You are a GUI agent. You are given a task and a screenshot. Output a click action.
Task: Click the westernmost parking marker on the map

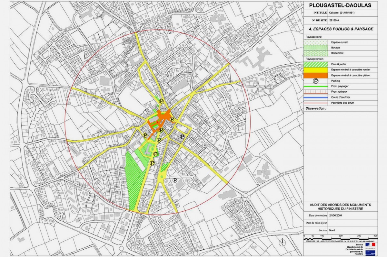[x=145, y=135]
